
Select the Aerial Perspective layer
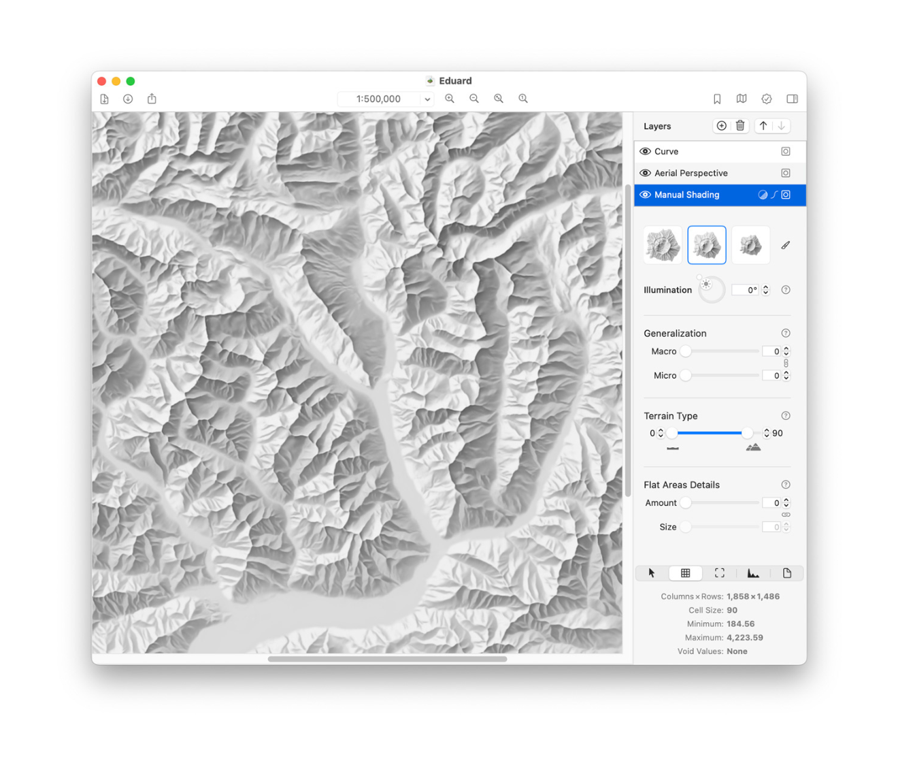tap(691, 173)
